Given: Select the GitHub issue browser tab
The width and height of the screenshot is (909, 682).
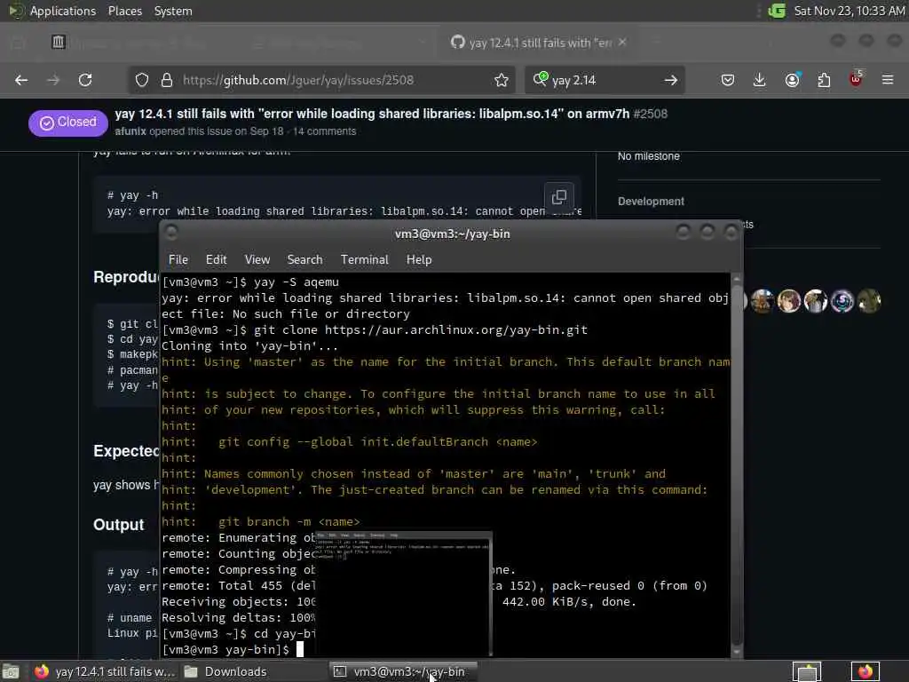Looking at the screenshot, I should pos(539,43).
